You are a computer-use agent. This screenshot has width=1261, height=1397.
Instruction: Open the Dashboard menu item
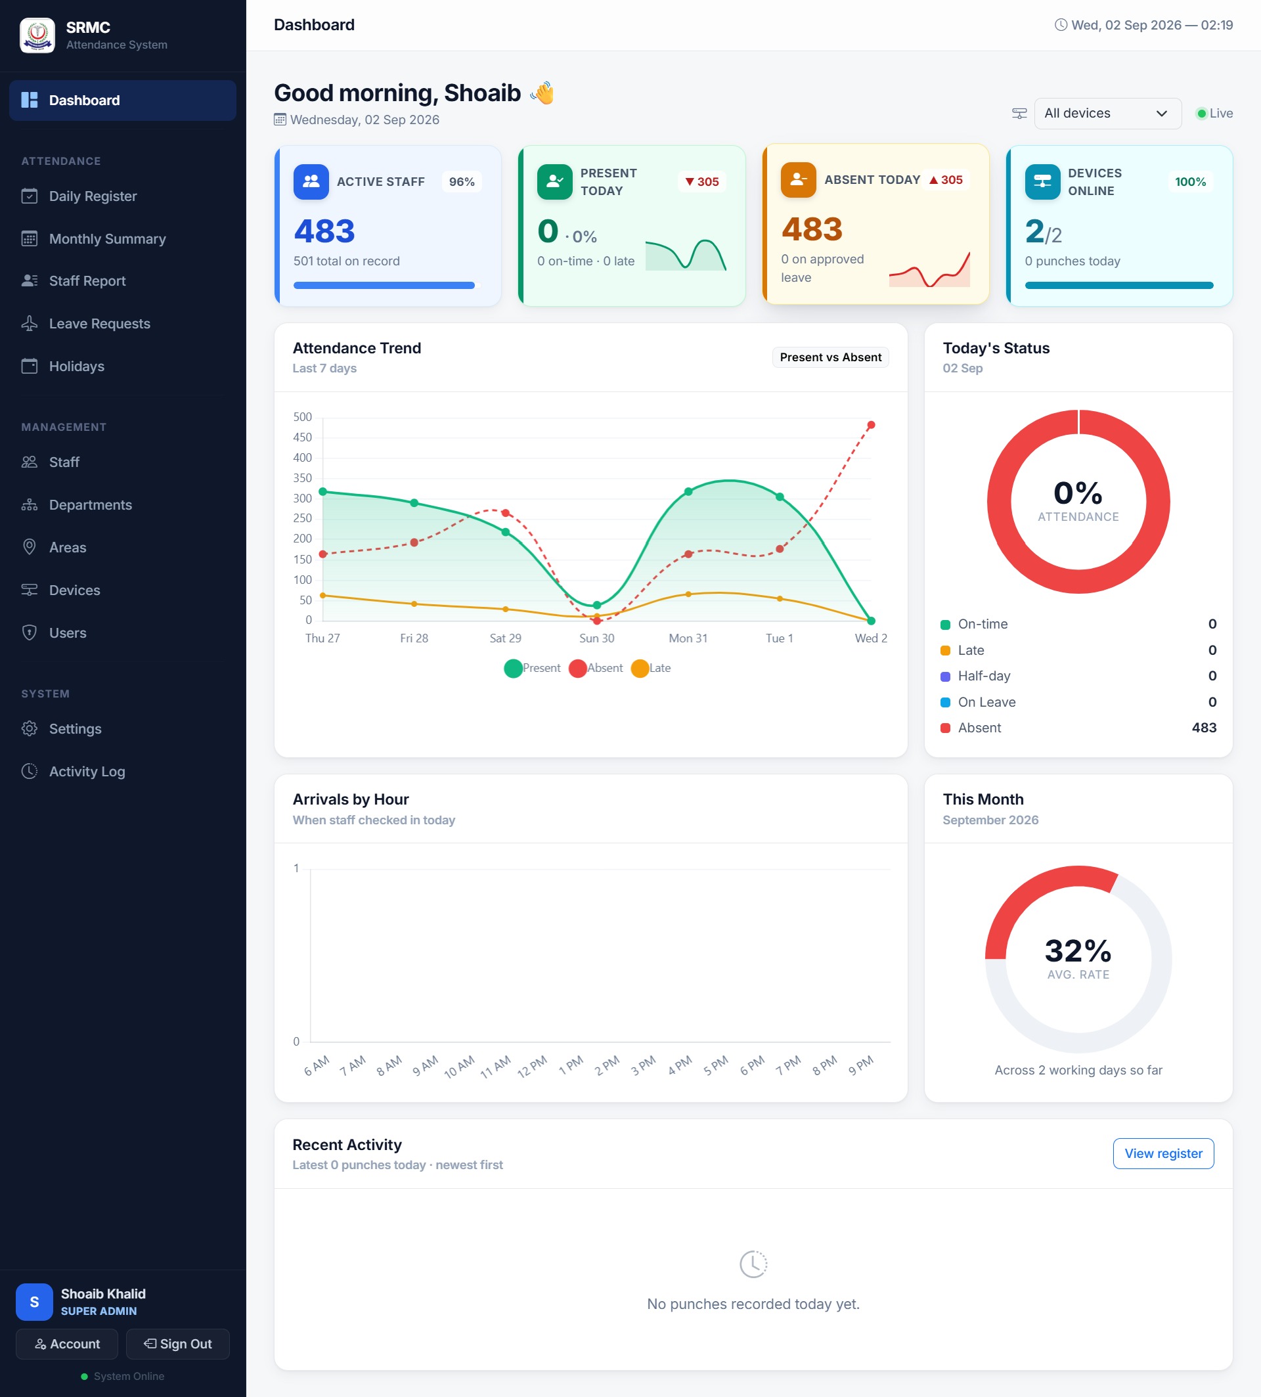(123, 100)
